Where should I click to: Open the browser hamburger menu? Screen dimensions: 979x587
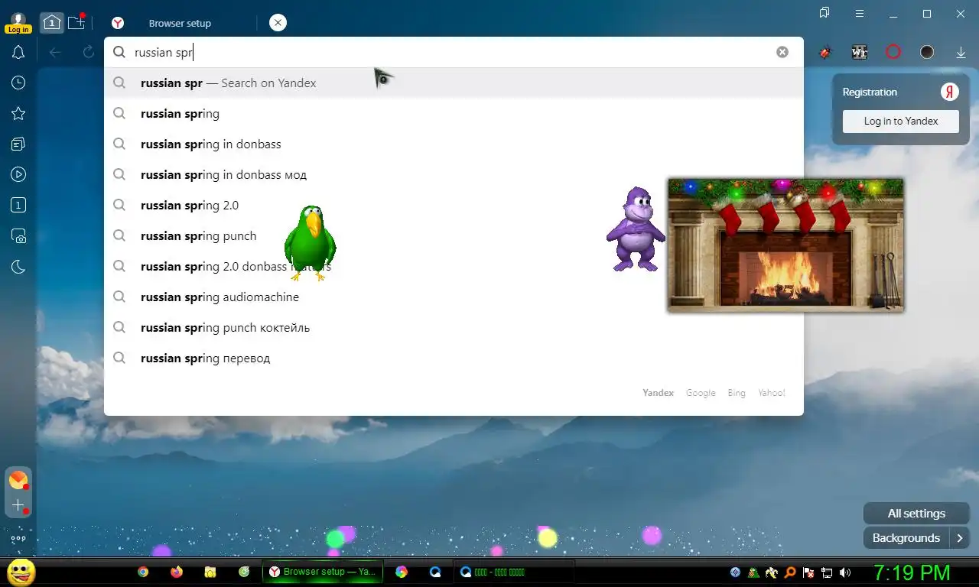[860, 14]
